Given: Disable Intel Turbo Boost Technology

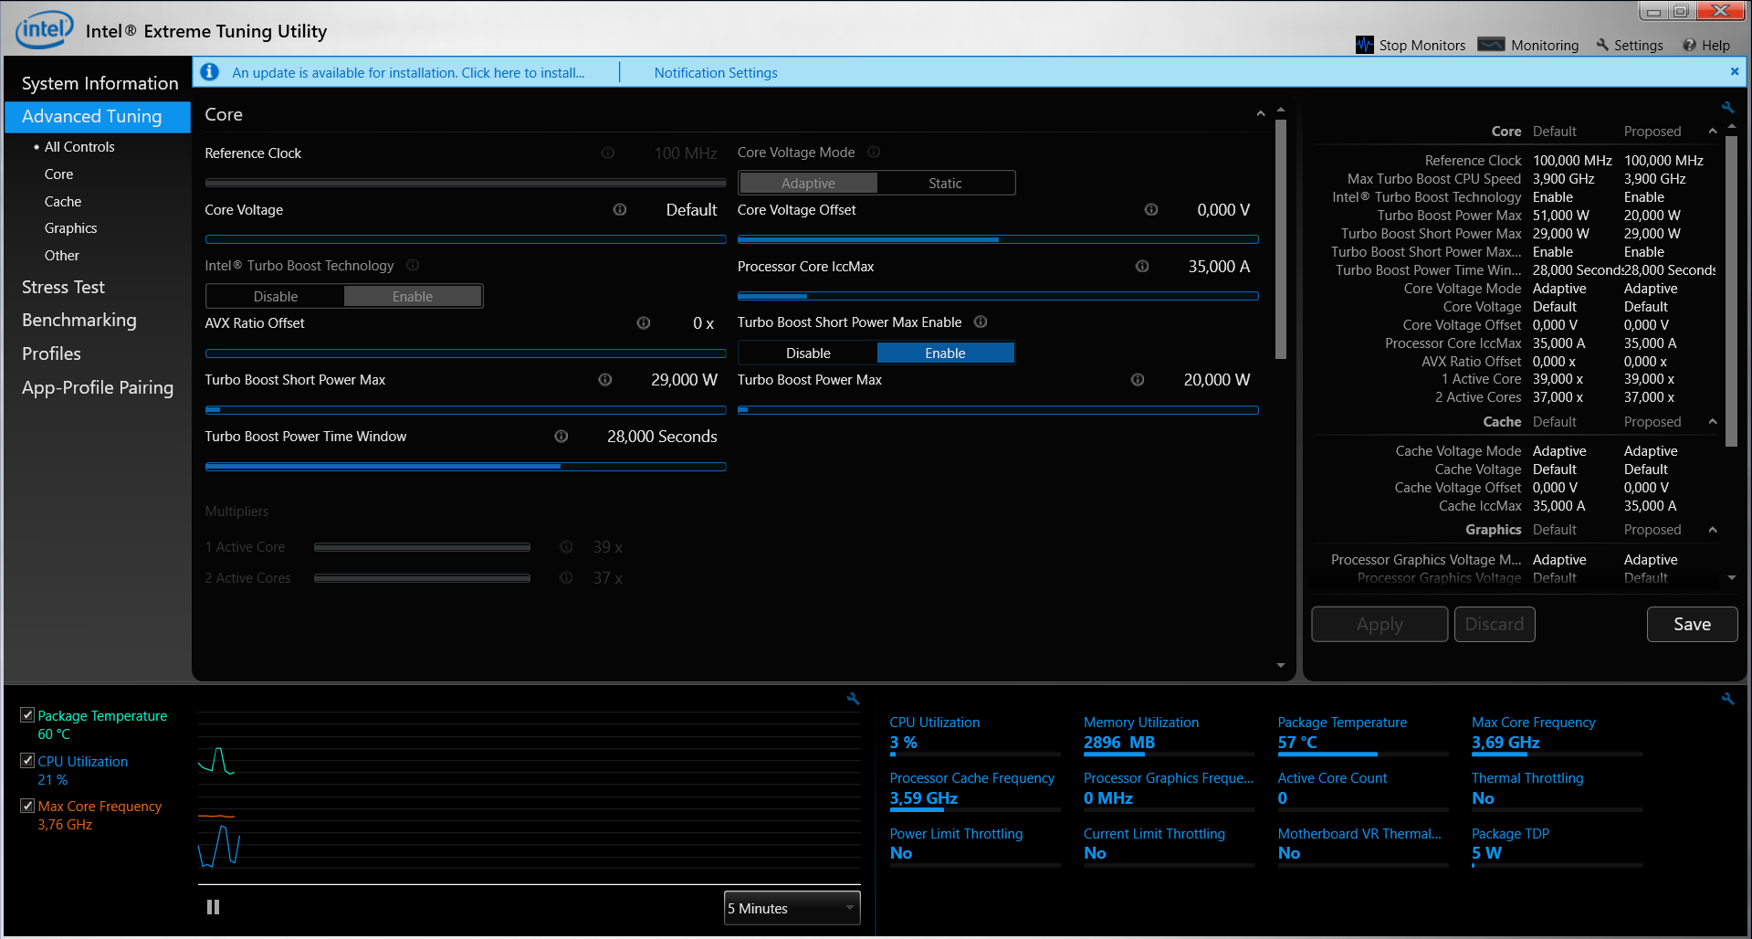Looking at the screenshot, I should pyautogui.click(x=276, y=296).
